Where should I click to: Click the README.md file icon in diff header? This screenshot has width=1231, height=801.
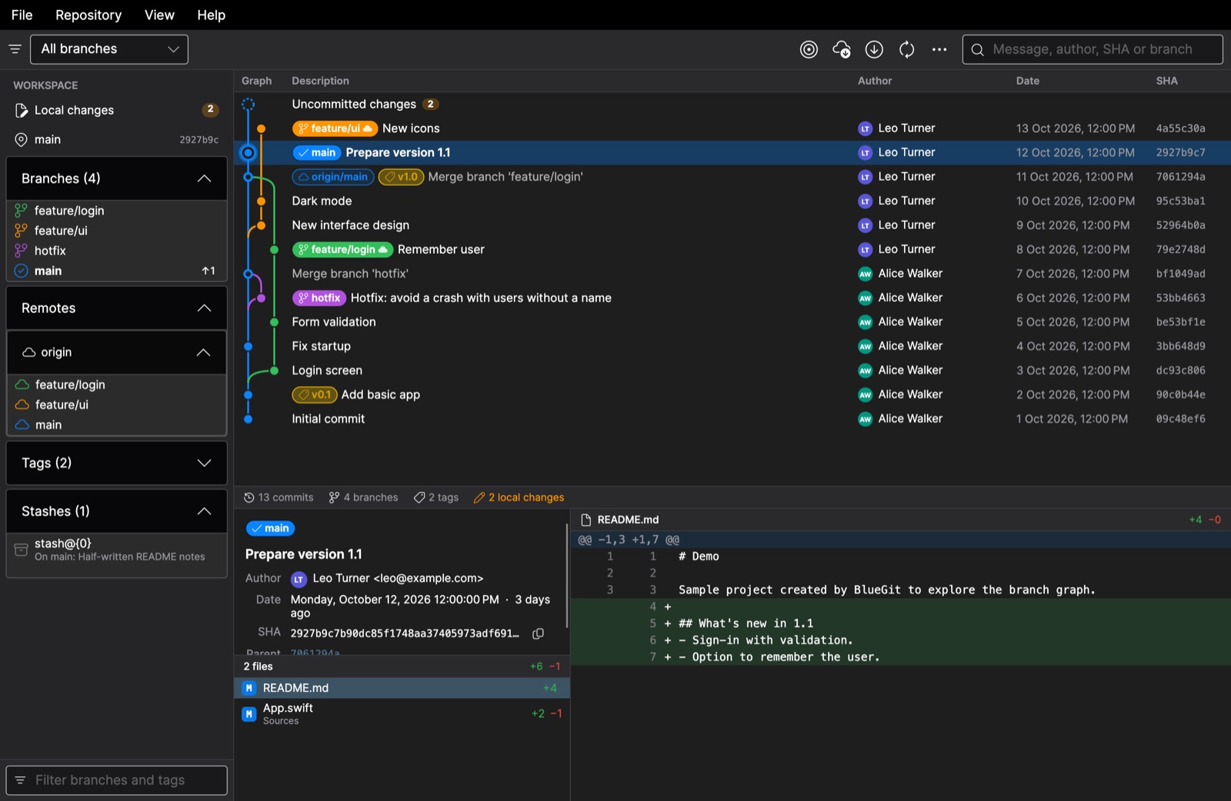[x=586, y=520]
